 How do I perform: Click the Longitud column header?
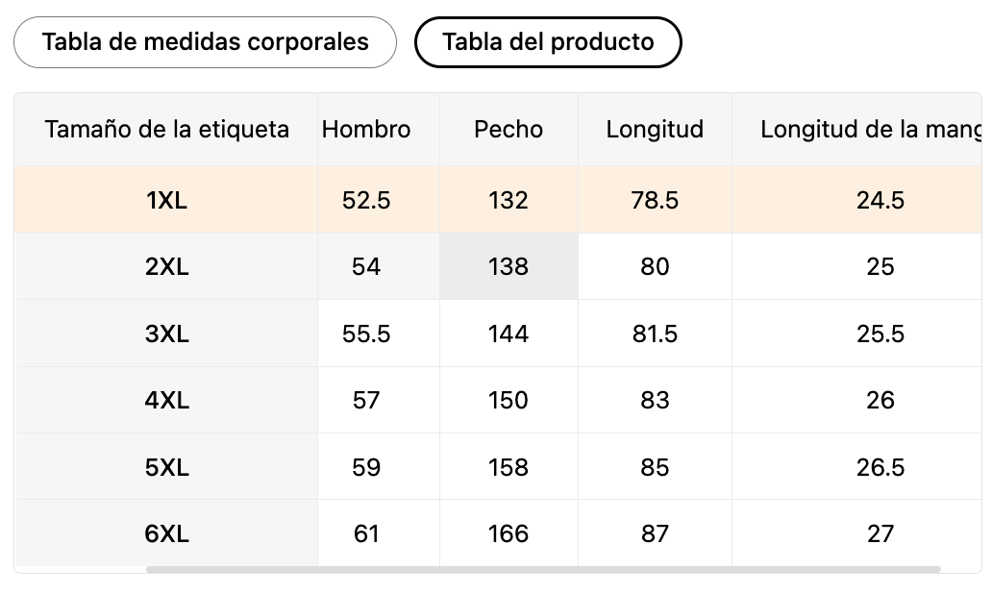tap(655, 130)
